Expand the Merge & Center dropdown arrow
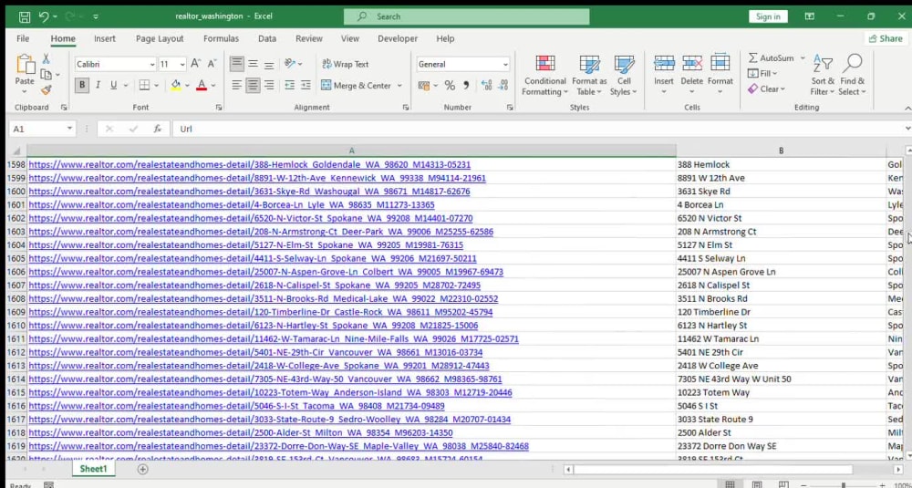 click(399, 86)
